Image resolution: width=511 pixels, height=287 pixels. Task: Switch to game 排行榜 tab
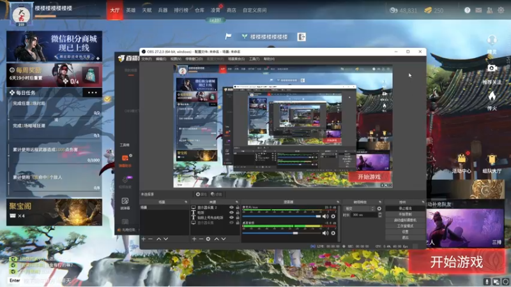coord(181,10)
